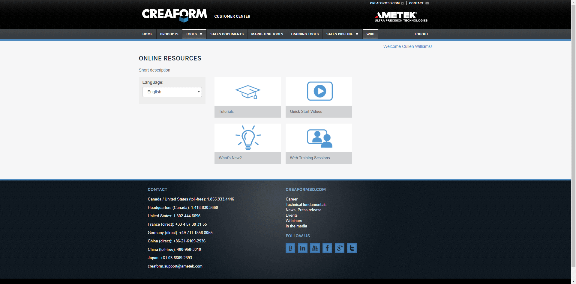Click the Canada / United States toll-free number

[220, 199]
